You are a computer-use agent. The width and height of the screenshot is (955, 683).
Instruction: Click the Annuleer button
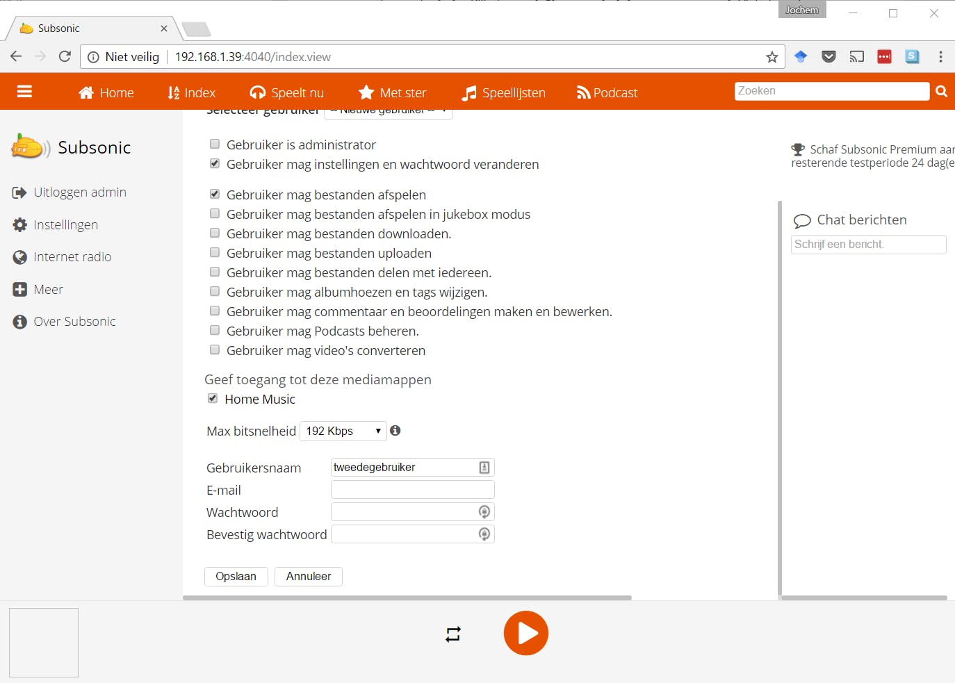pyautogui.click(x=309, y=577)
